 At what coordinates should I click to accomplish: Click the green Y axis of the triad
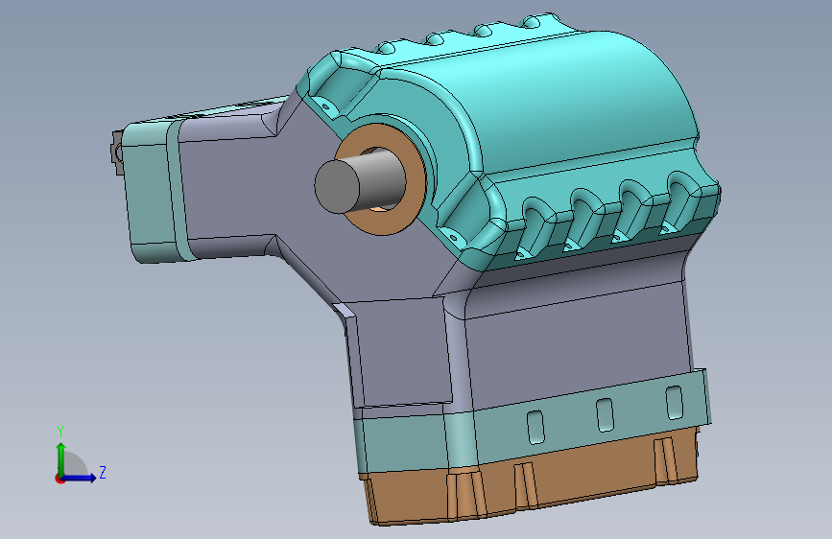click(61, 458)
